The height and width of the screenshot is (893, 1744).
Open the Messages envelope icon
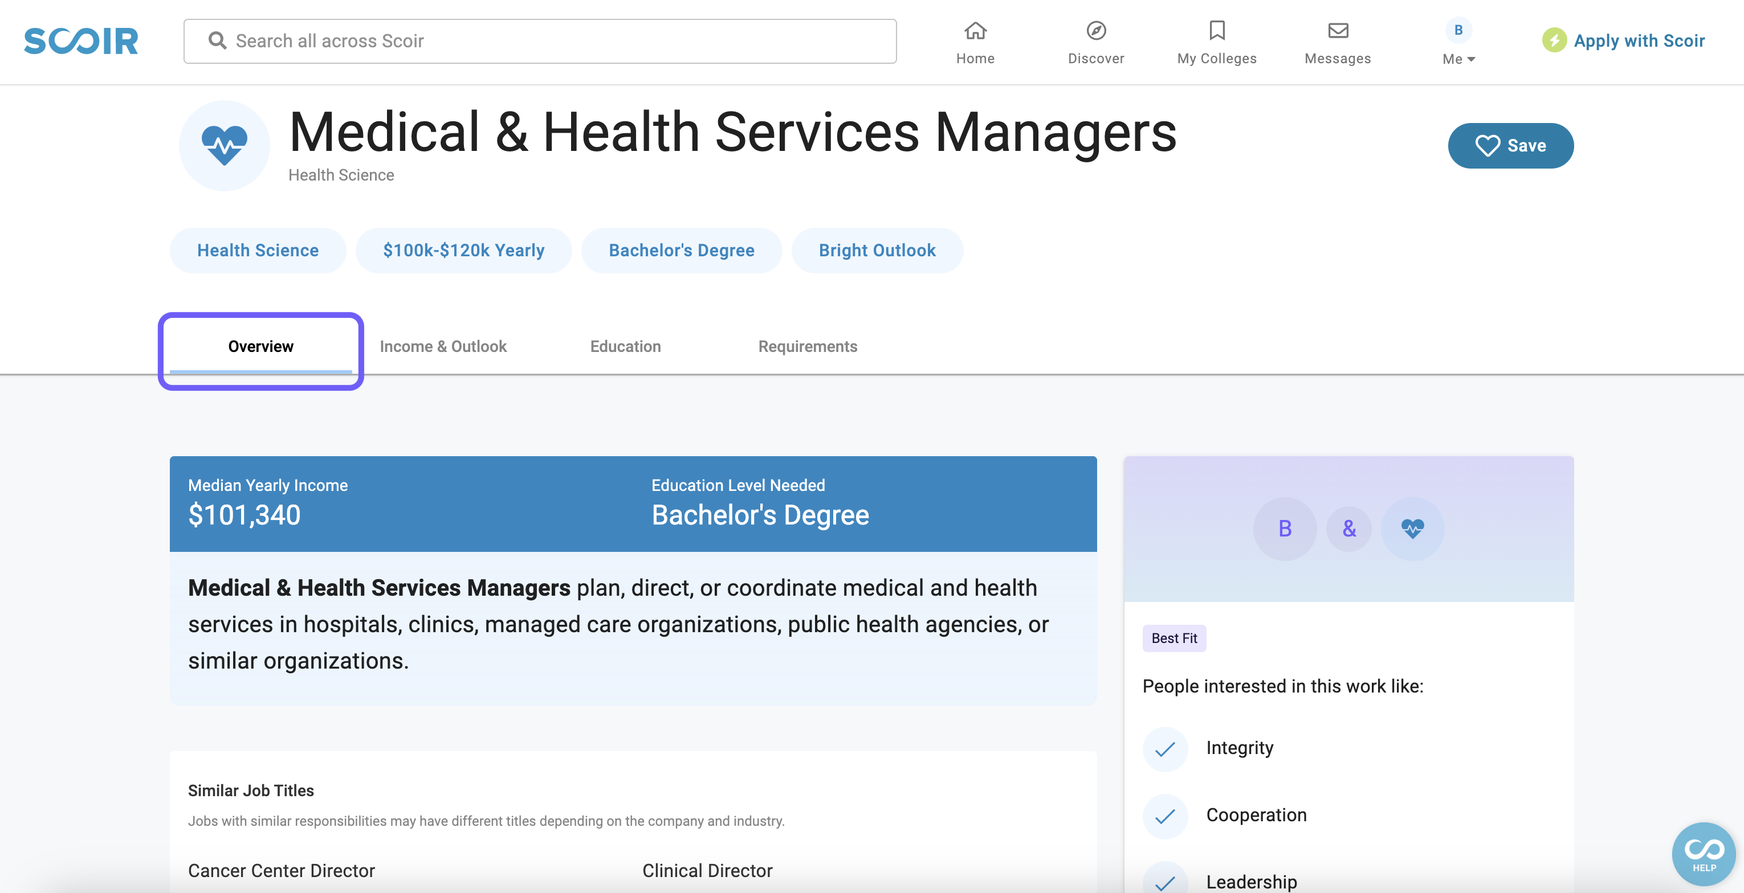coord(1337,31)
